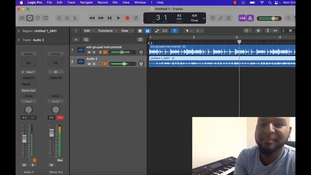Toggle Solo button in control bar
311x175 pixels.
(x=228, y=18)
